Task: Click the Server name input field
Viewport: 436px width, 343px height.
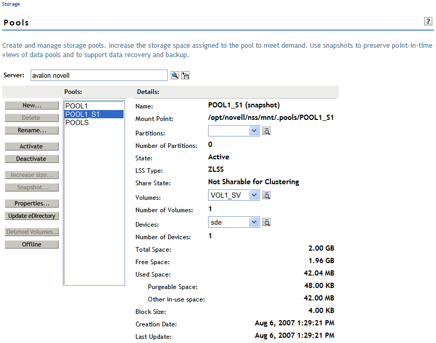Action: (99, 76)
